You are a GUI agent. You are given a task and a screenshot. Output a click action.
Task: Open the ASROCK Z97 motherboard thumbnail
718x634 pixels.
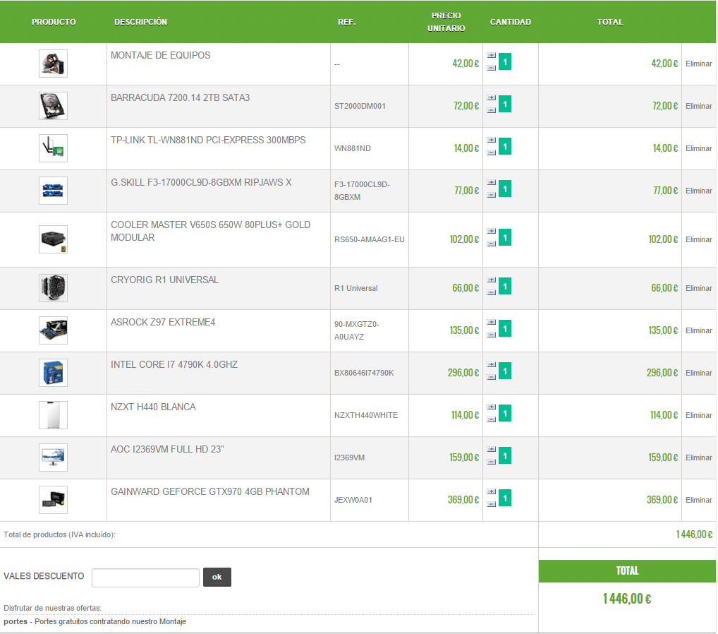53,330
